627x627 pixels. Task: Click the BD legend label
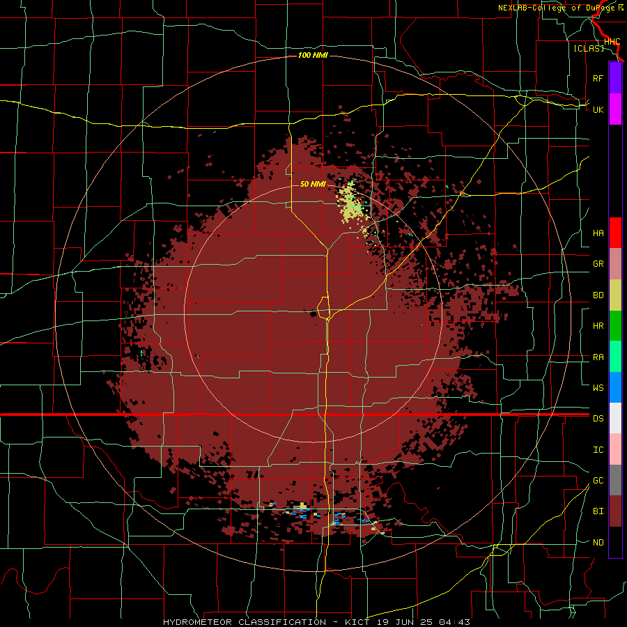[598, 295]
